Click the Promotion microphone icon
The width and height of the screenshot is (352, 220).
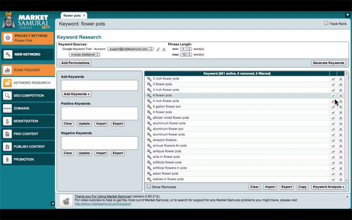[7, 160]
